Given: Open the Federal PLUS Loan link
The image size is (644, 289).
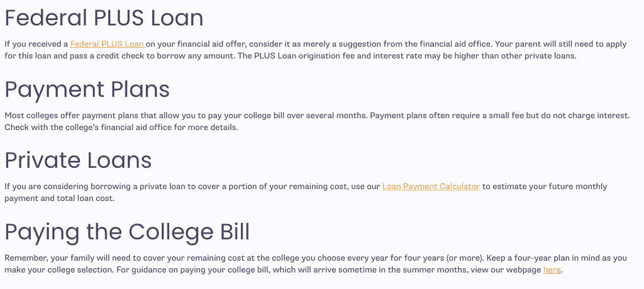Looking at the screenshot, I should [x=108, y=45].
